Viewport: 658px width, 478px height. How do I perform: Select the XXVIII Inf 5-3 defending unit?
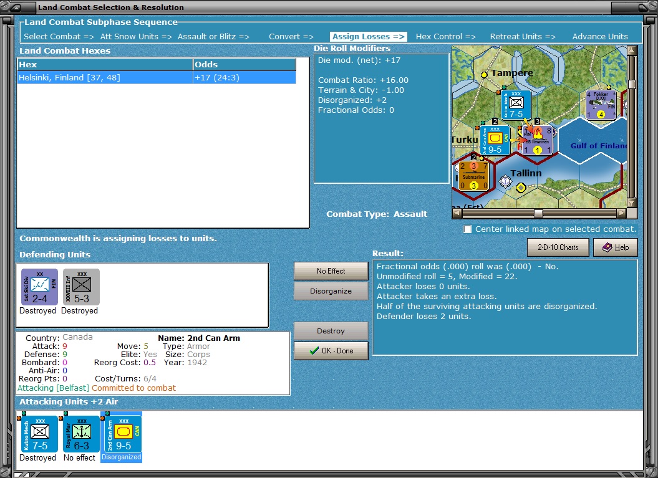[82, 287]
